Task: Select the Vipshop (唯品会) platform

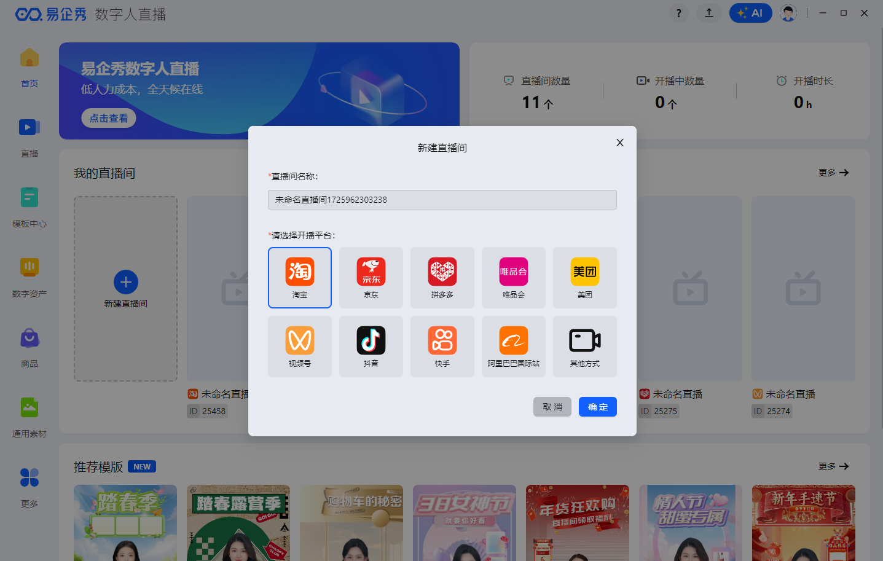Action: pyautogui.click(x=514, y=278)
